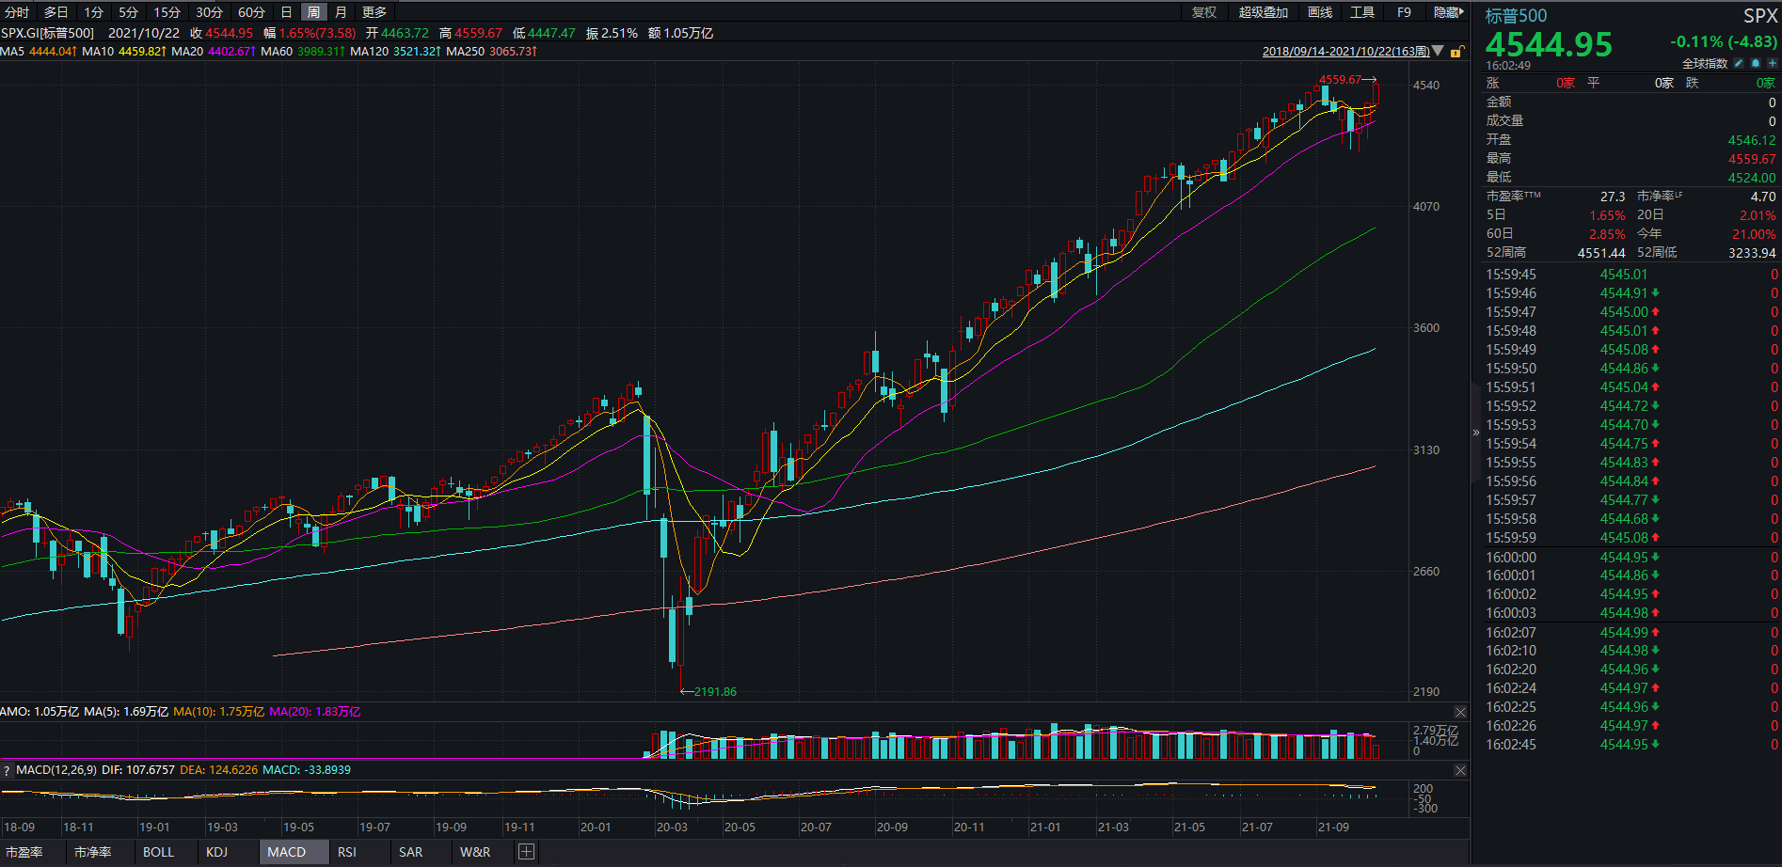Select the RSI indicator tab
1782x867 pixels.
(x=347, y=852)
